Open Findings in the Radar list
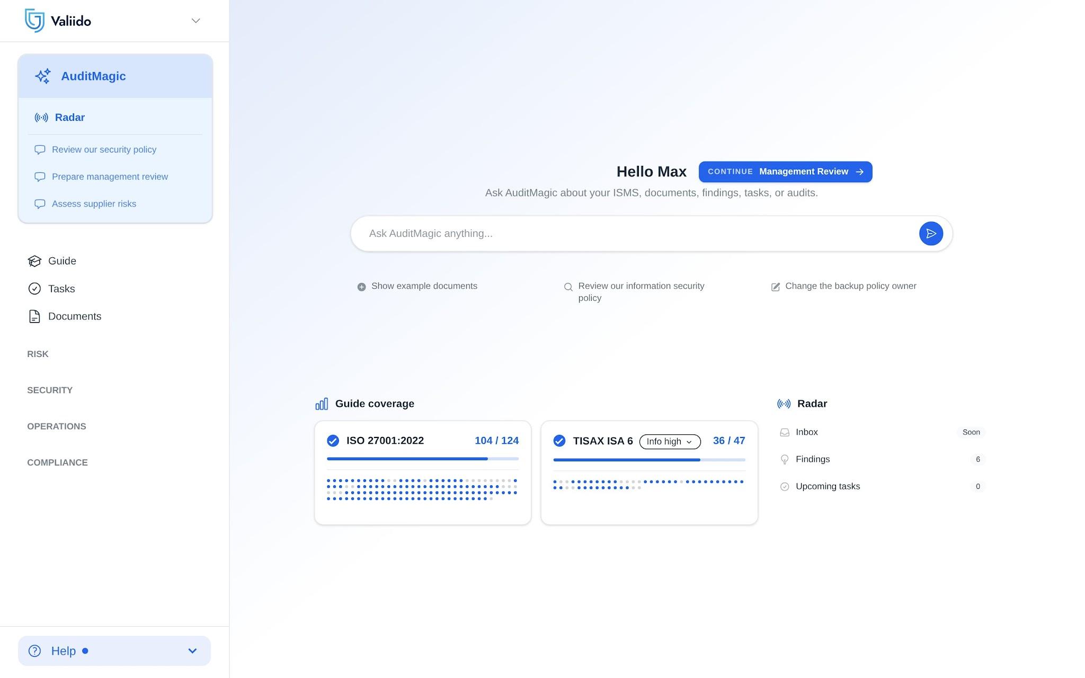 (x=882, y=459)
